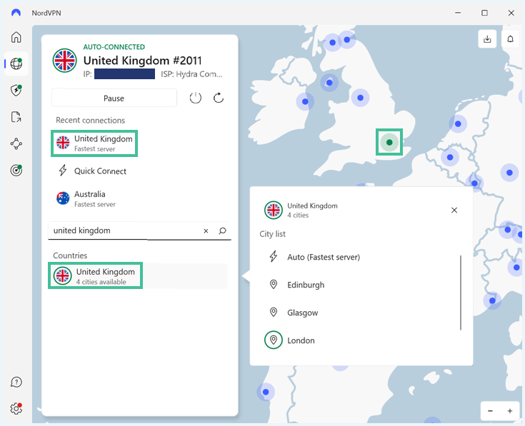This screenshot has height=426, width=525.
Task: Open the VPN globe section in sidebar
Action: tap(16, 64)
